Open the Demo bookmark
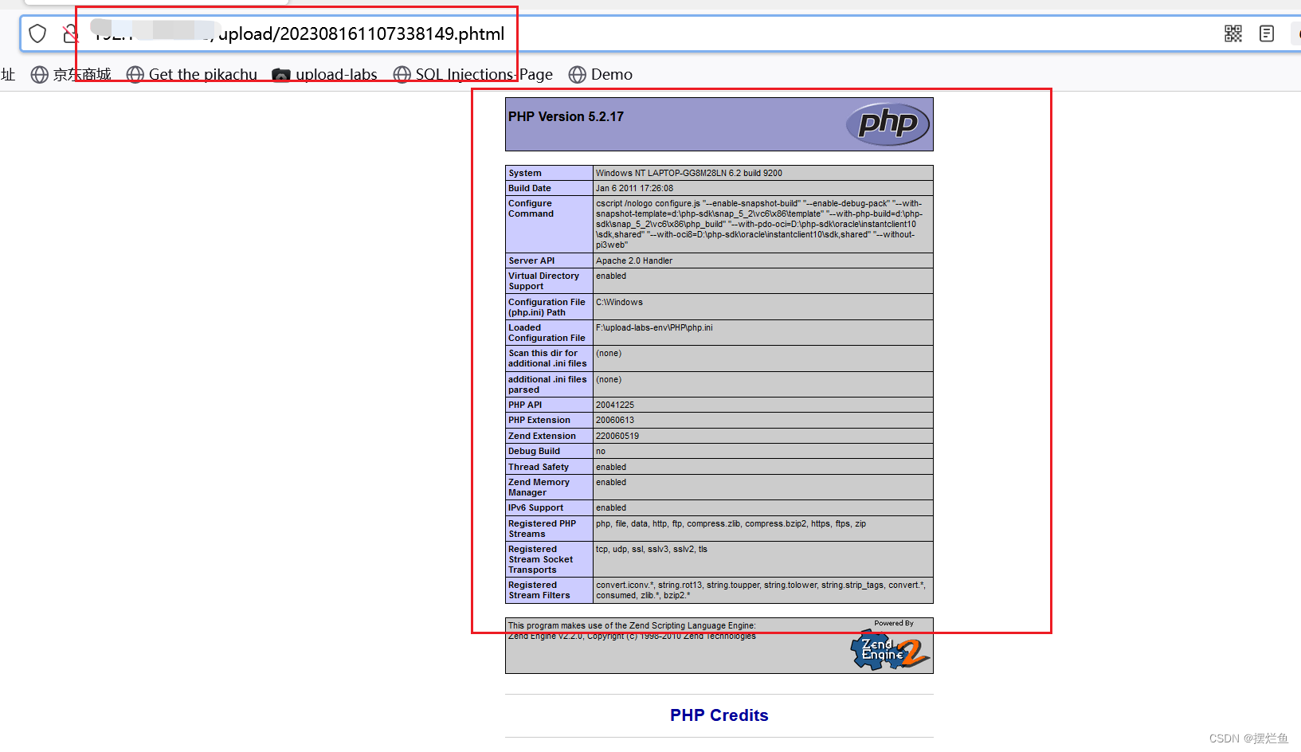The width and height of the screenshot is (1301, 752). pyautogui.click(x=601, y=74)
